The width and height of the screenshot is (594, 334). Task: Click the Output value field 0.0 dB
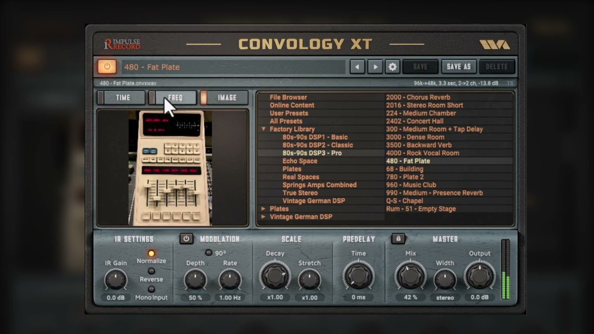pos(480,297)
